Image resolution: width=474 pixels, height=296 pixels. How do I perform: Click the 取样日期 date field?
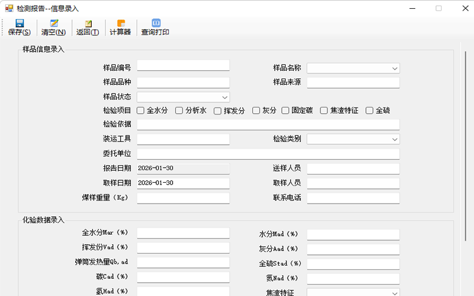click(x=183, y=183)
